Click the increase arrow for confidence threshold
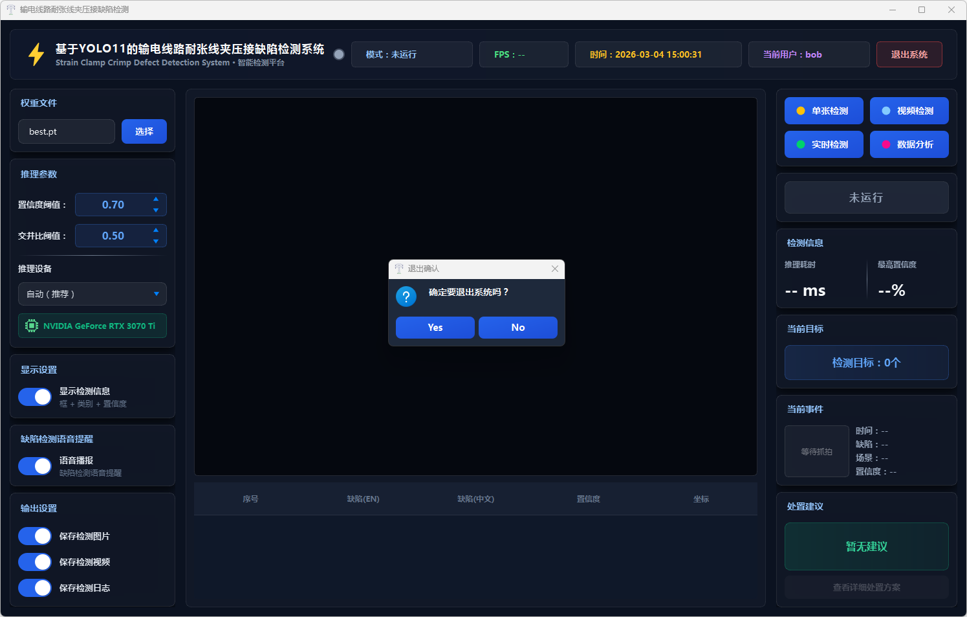 156,199
